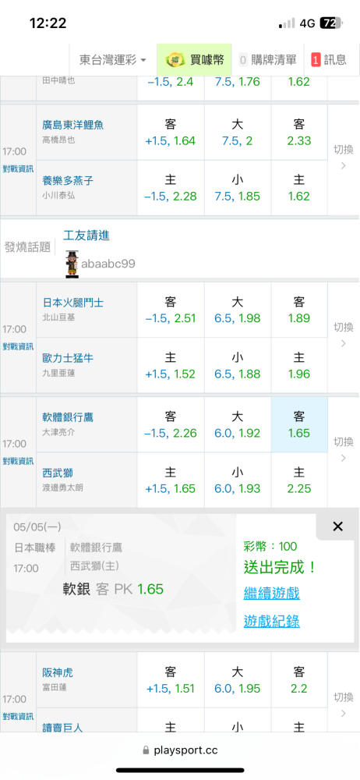Screen dimensions: 360x780
Task: Expand 切換 arrow for 軟銀 game
Action: click(344, 449)
